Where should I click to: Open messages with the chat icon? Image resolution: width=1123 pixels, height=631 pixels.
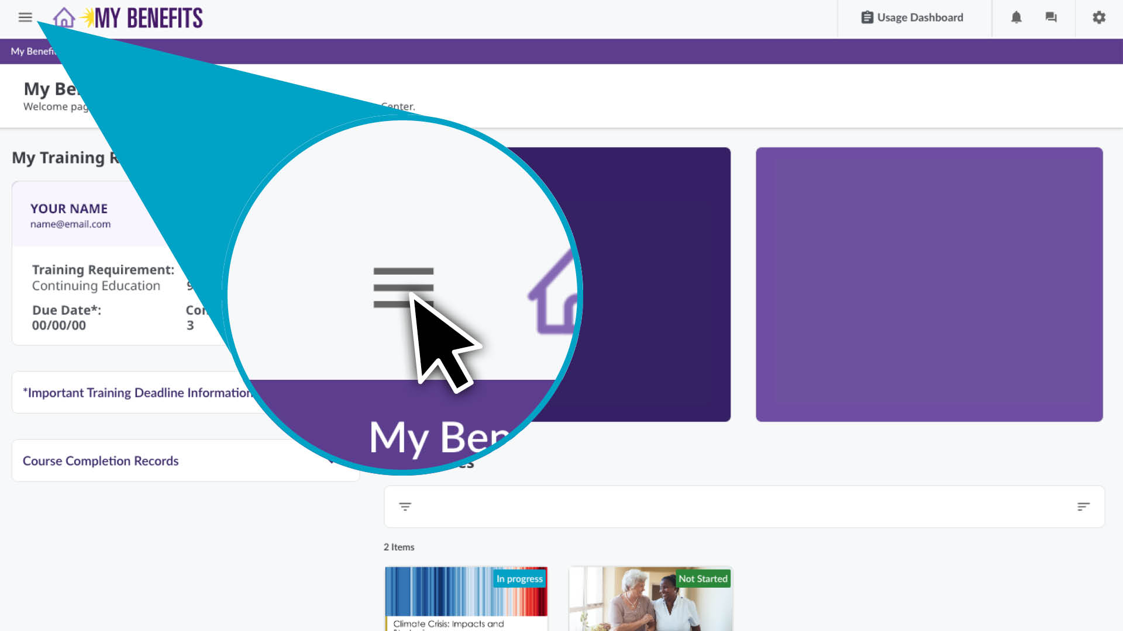point(1051,18)
